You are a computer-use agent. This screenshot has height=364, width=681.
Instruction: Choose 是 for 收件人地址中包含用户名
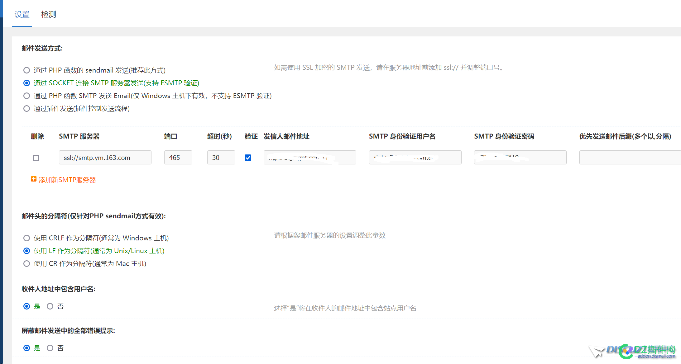click(27, 306)
